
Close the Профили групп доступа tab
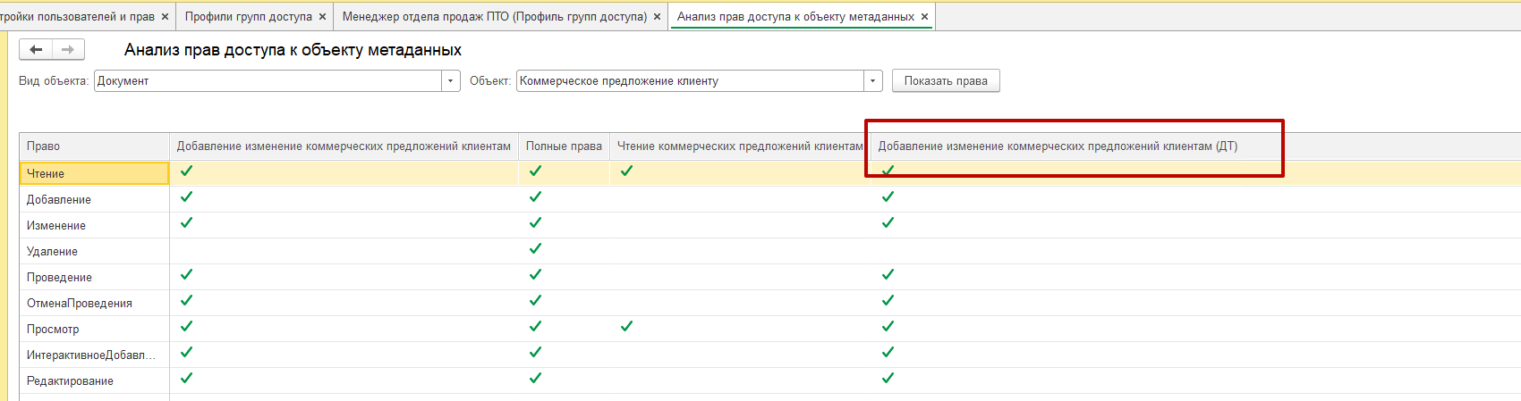pyautogui.click(x=322, y=17)
